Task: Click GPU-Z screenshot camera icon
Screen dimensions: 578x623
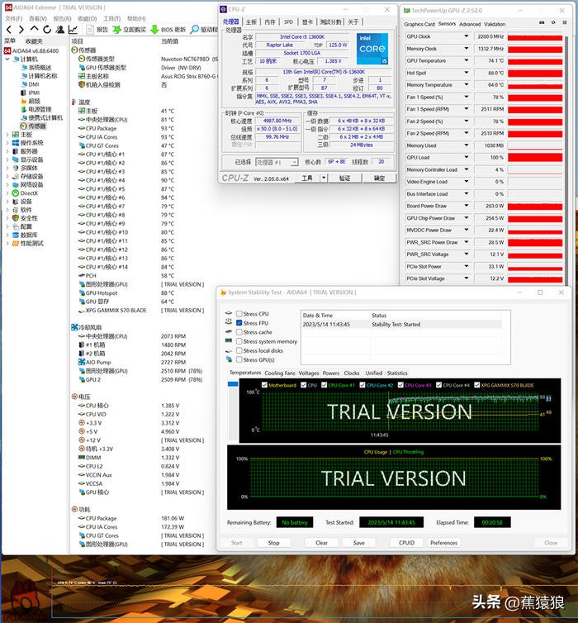Action: click(x=542, y=23)
